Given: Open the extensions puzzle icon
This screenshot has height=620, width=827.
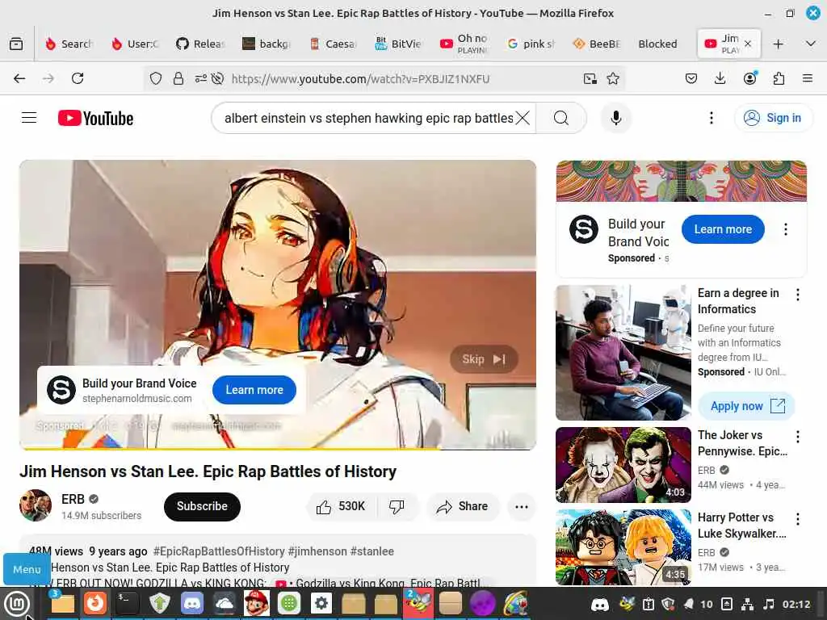Looking at the screenshot, I should tap(779, 78).
